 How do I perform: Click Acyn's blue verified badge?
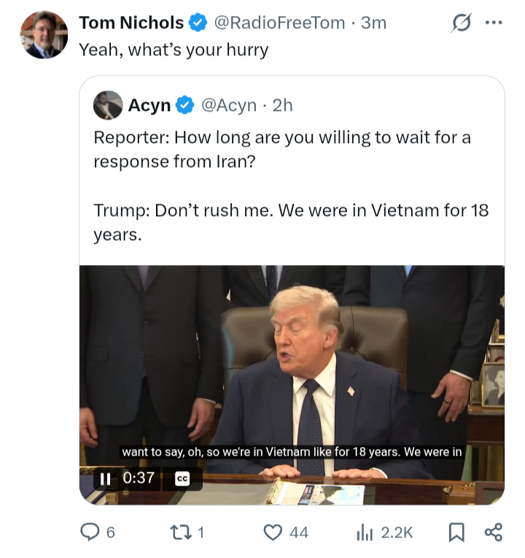click(185, 105)
